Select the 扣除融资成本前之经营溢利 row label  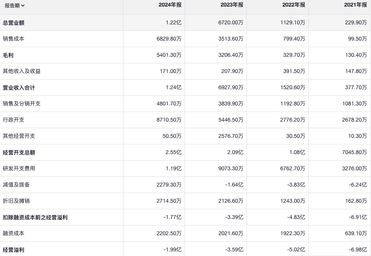click(x=35, y=217)
